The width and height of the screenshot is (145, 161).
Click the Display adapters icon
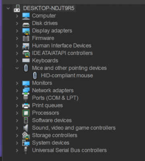(26, 31)
